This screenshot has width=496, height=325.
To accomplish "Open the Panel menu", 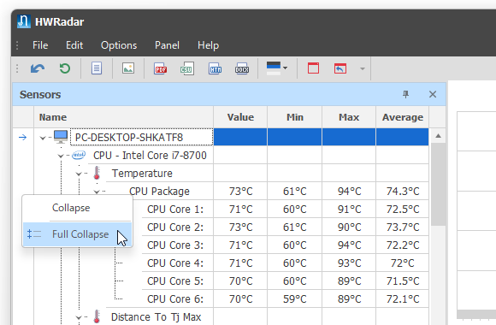I will pyautogui.click(x=167, y=45).
